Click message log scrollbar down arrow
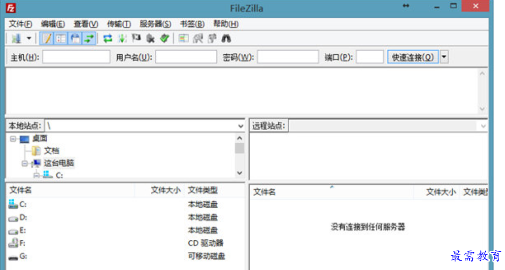This screenshot has height=270, width=505. point(482,109)
